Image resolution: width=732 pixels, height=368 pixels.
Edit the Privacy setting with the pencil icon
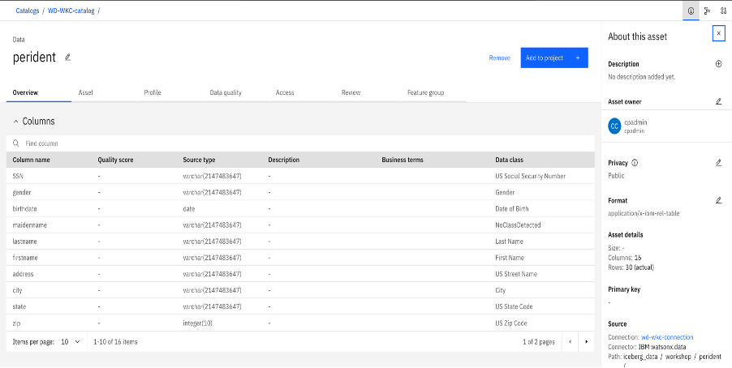click(718, 163)
